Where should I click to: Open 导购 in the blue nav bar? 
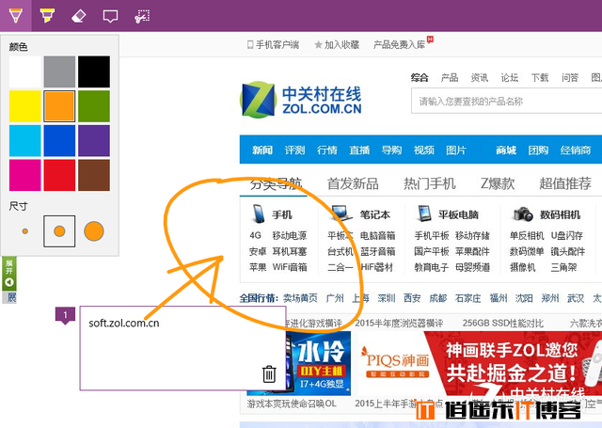[391, 151]
